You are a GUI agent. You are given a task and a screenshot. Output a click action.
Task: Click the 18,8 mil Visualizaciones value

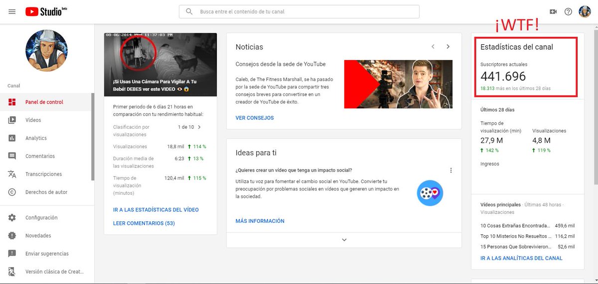click(x=175, y=147)
